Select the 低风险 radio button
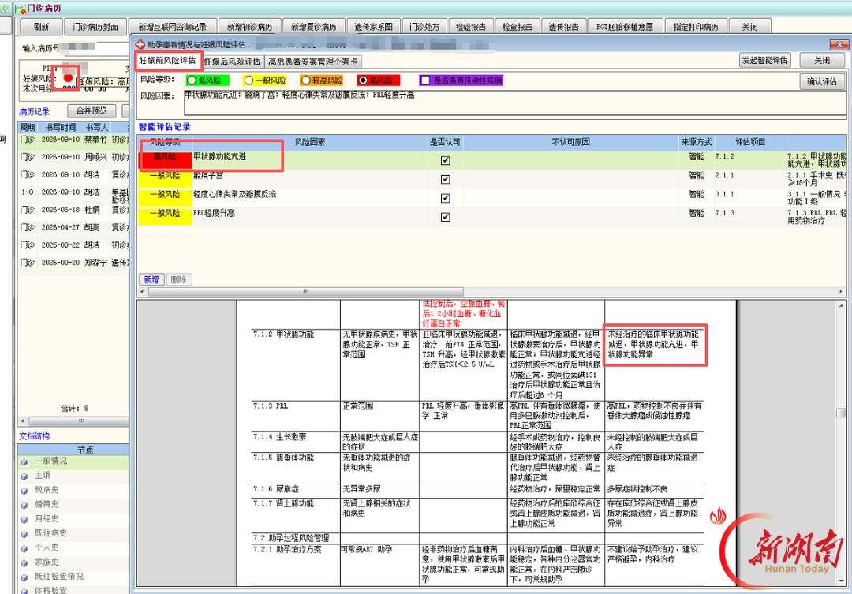Image resolution: width=852 pixels, height=594 pixels. click(x=191, y=80)
